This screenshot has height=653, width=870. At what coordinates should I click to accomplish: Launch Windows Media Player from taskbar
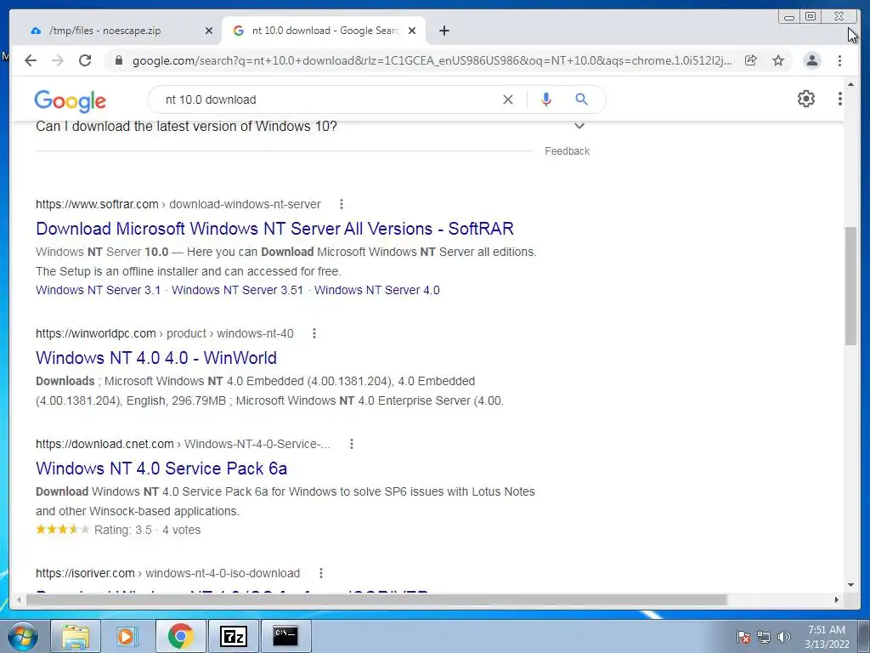pyautogui.click(x=127, y=636)
